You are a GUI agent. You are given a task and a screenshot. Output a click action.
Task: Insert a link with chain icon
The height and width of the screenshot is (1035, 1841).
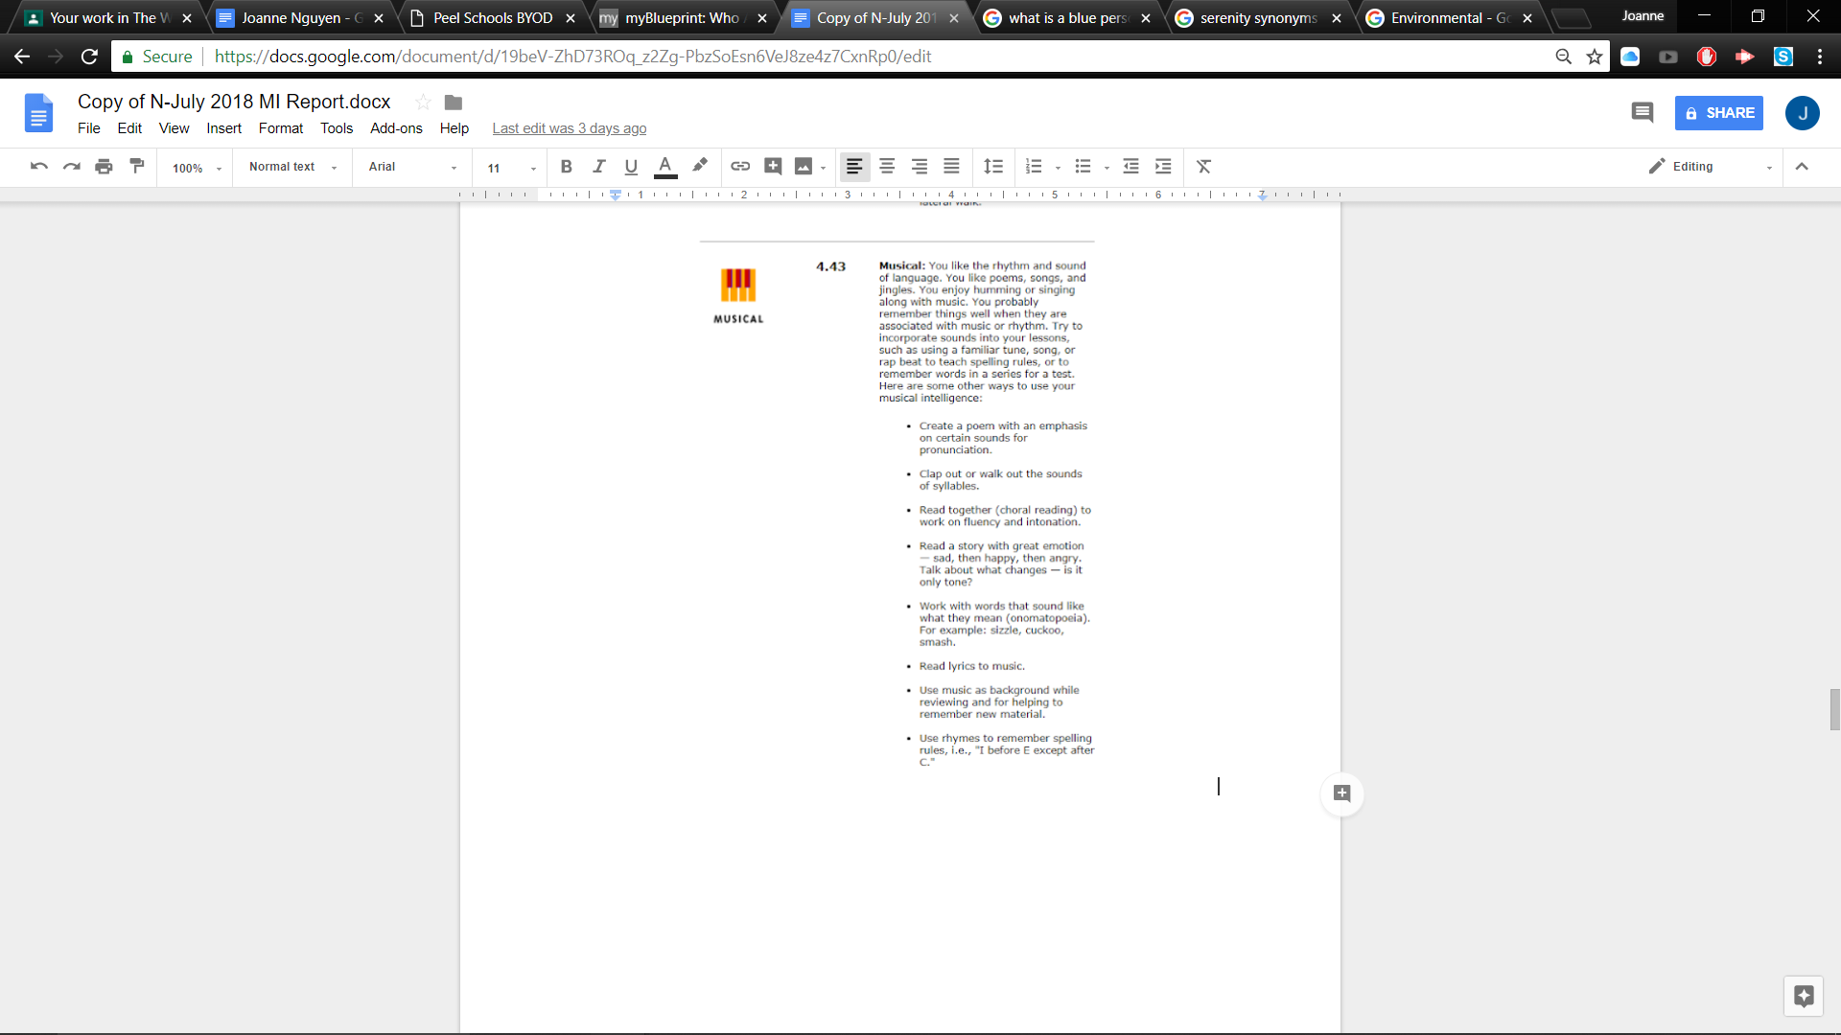(x=740, y=167)
